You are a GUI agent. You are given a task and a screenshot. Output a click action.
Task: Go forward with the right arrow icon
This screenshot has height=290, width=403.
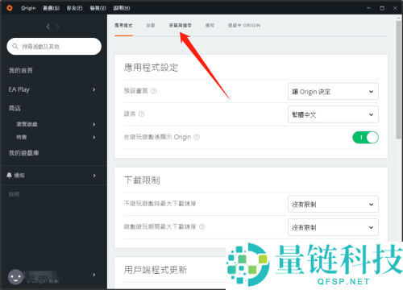(57, 27)
